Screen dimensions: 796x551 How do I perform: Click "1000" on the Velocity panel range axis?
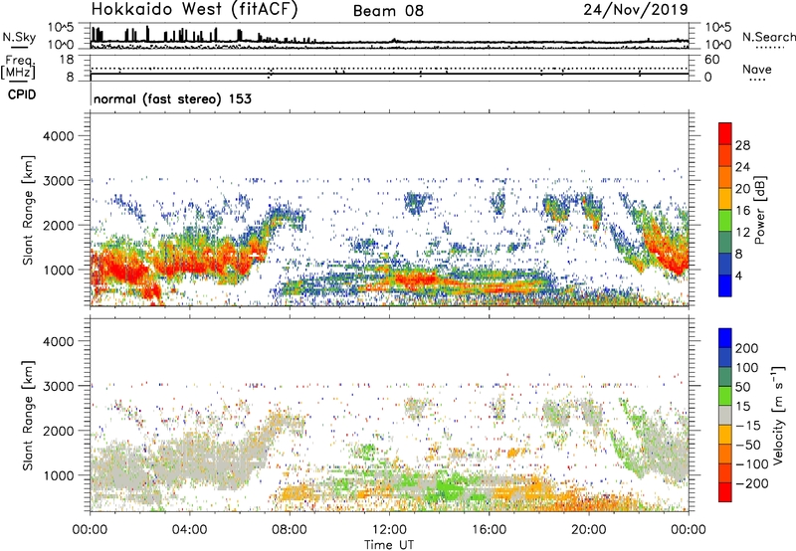58,475
